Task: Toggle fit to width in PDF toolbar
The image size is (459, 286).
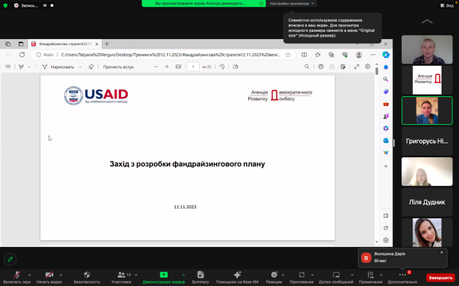Action: coord(178,66)
